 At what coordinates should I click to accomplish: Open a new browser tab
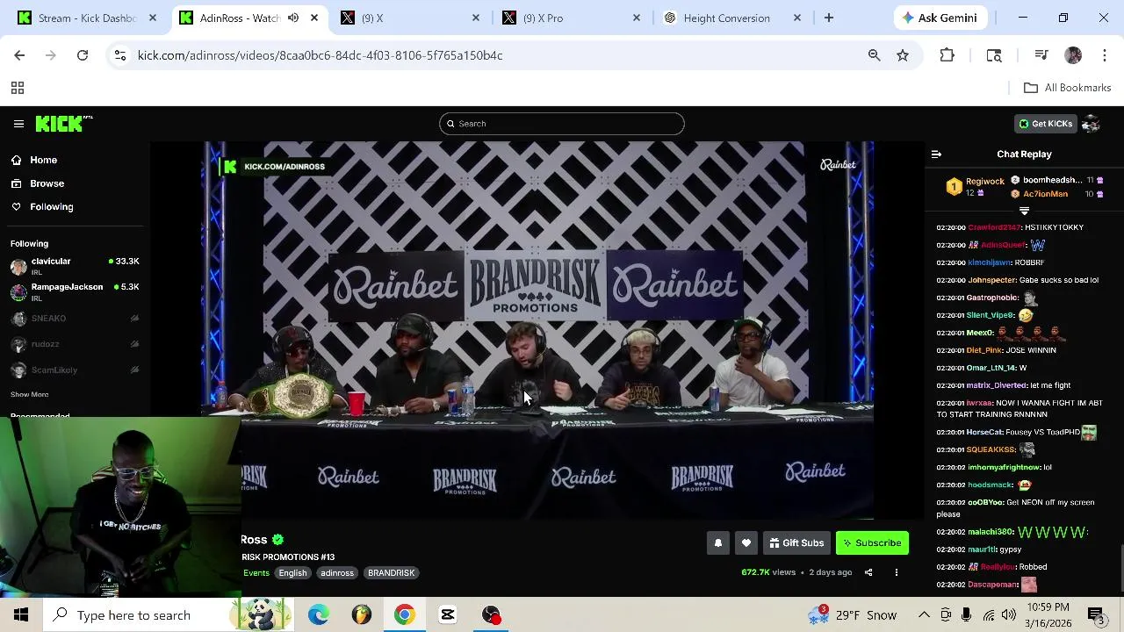tap(829, 18)
